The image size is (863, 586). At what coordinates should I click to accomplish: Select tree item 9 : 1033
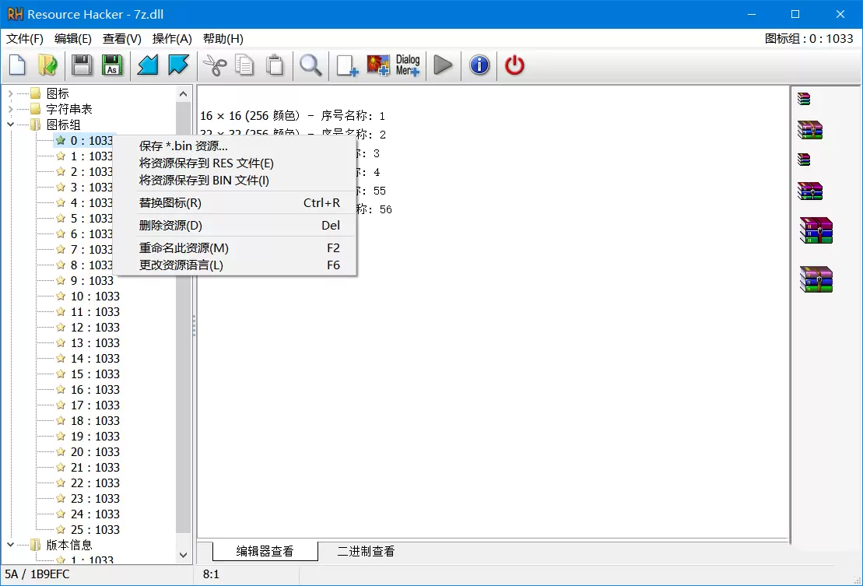(x=92, y=281)
